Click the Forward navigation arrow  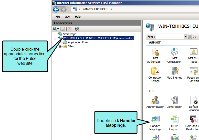(64, 9)
